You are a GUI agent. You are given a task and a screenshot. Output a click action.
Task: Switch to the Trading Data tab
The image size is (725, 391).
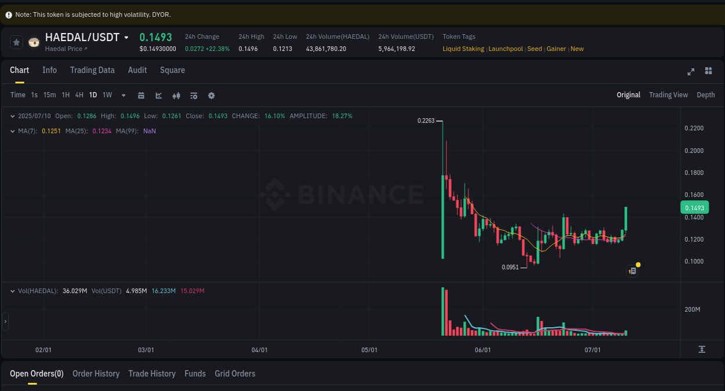point(92,70)
